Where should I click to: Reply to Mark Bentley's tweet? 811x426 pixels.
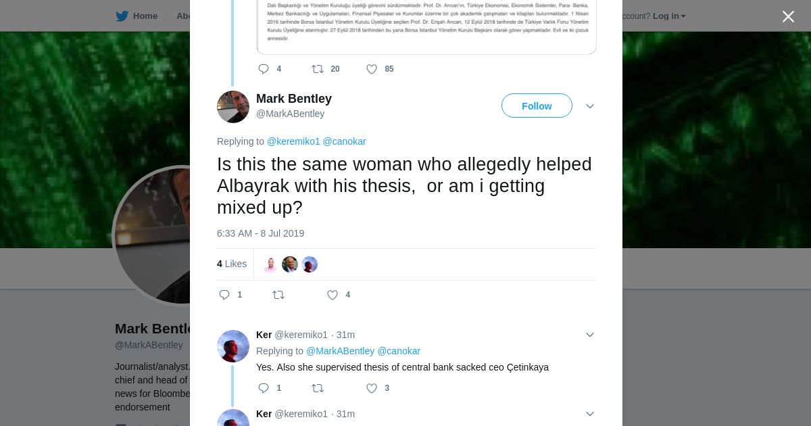click(x=225, y=295)
